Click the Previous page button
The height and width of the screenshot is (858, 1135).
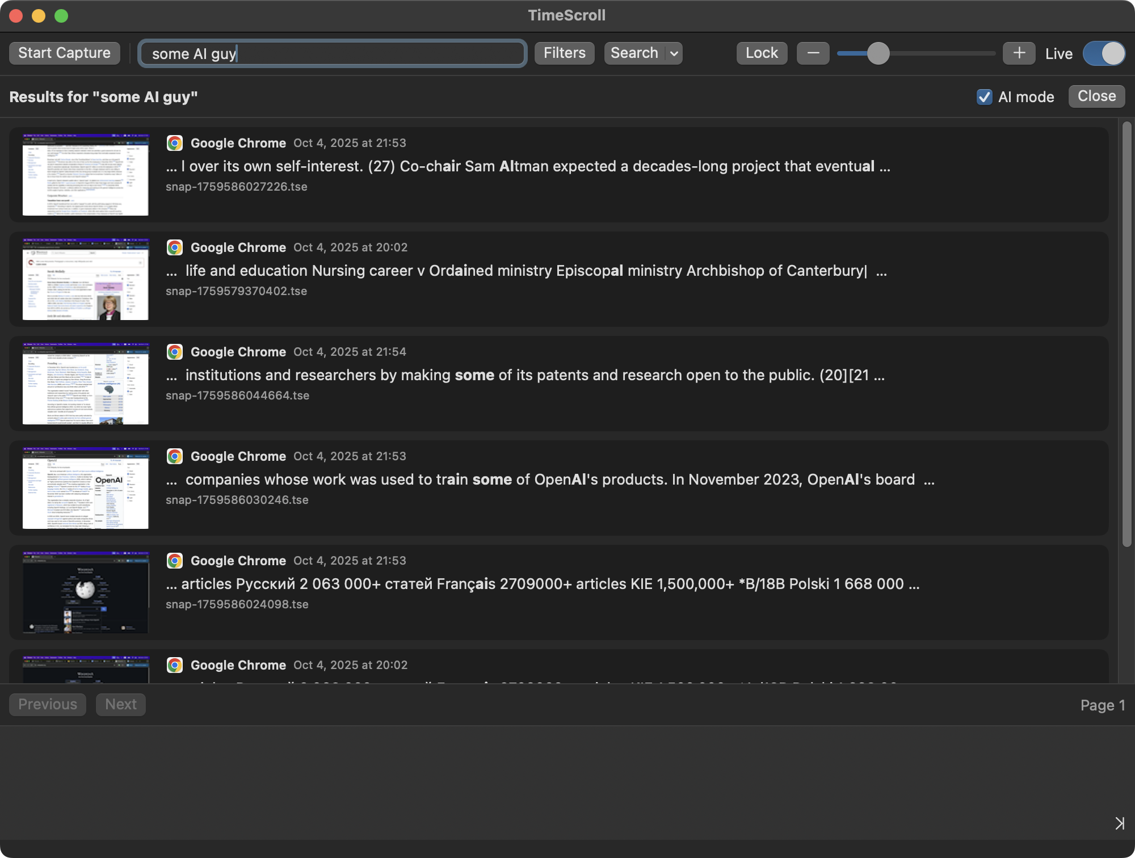(x=47, y=704)
